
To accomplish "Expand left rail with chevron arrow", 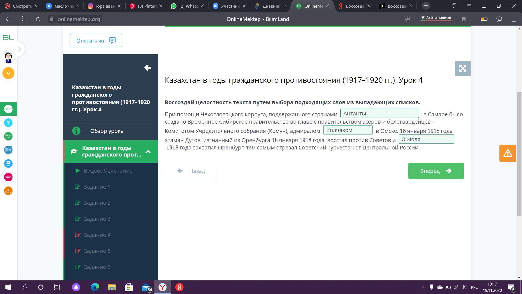I will pos(19,49).
